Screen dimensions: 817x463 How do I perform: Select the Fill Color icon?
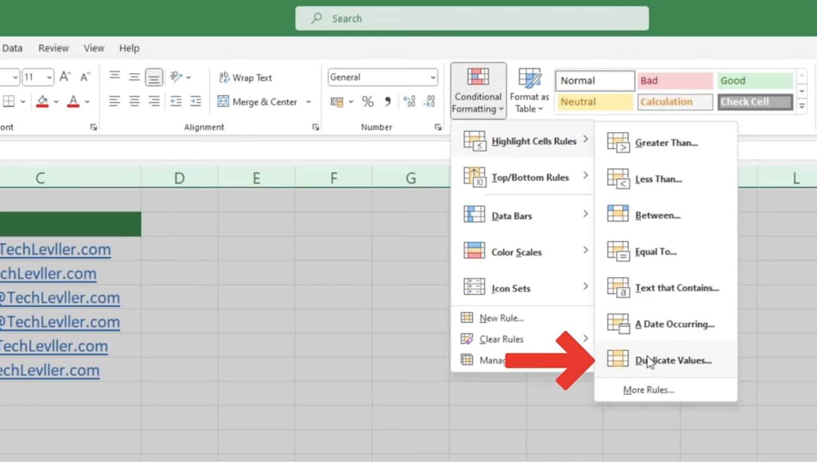click(x=43, y=101)
